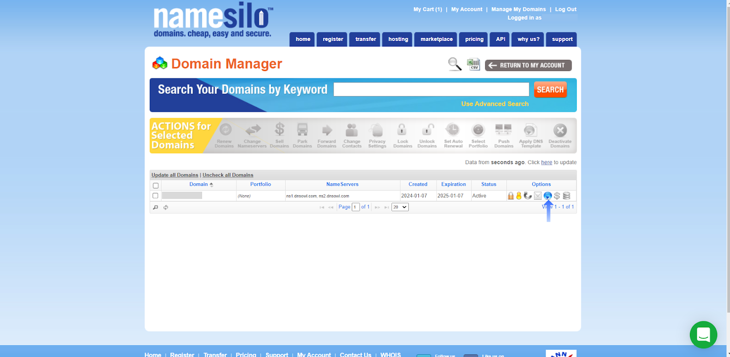Screen dimensions: 730x357
Task: Click the Lock Domains padlock icon
Action: click(x=402, y=130)
